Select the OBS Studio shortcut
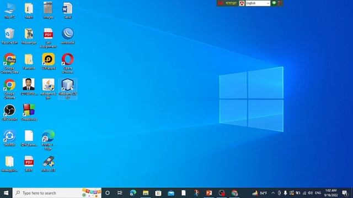Screen dimensions: 353x198 [9, 113]
